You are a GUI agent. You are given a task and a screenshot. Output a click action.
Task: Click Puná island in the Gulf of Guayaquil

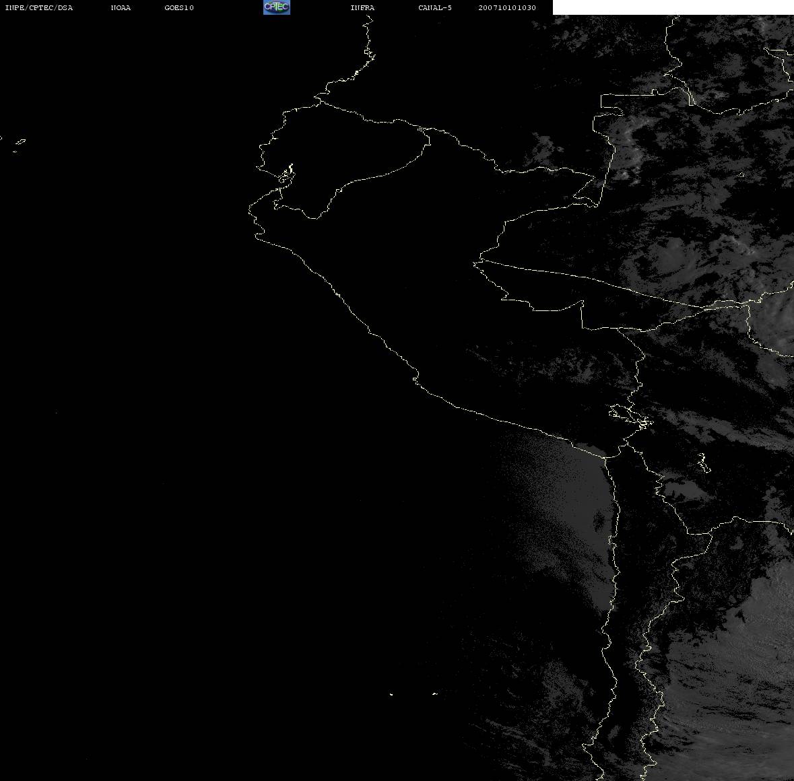[x=287, y=175]
